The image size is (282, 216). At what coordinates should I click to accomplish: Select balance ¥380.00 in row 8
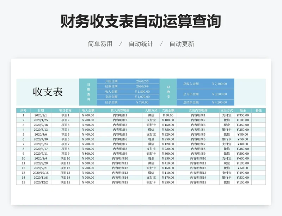click(243, 149)
